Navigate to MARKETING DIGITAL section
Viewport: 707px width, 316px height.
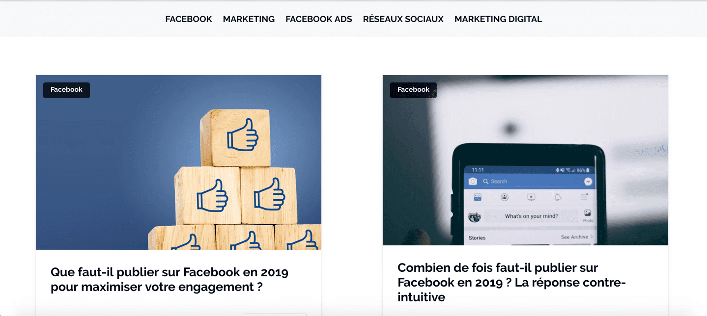pyautogui.click(x=498, y=19)
